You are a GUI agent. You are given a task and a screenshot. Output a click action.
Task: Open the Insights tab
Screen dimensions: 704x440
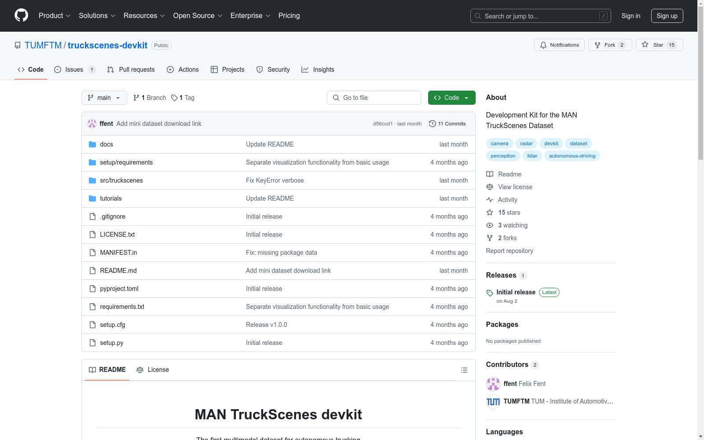click(x=318, y=70)
